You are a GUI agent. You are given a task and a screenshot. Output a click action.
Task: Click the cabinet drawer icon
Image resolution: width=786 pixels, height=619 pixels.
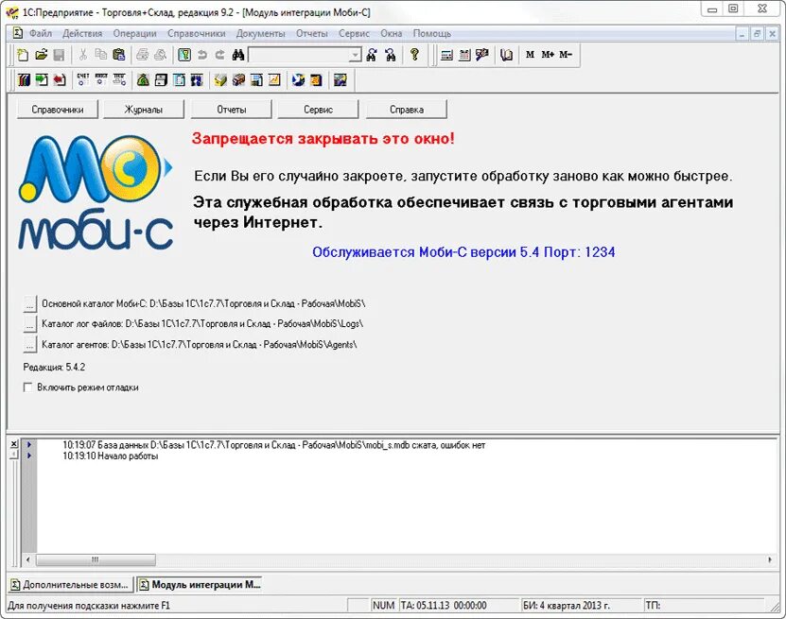161,79
